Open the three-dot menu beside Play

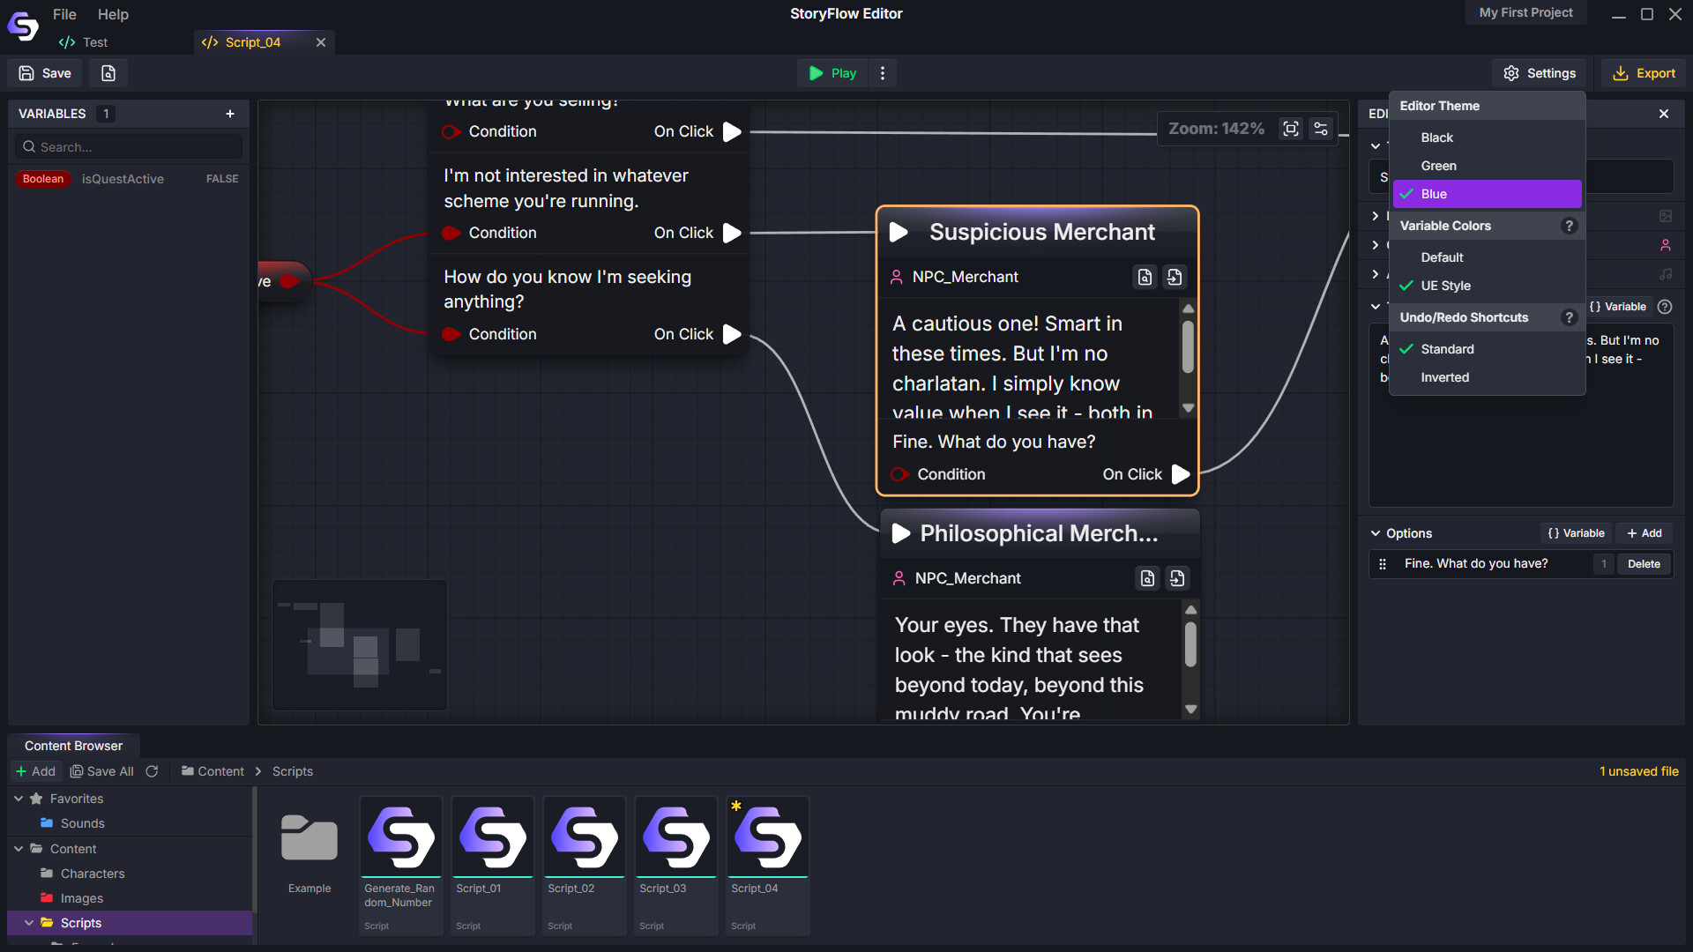[883, 73]
